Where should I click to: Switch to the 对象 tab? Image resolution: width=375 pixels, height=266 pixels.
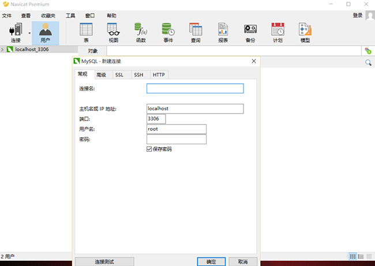pyautogui.click(x=92, y=51)
